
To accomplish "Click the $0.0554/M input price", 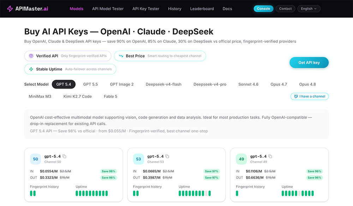I will (x=49, y=171).
